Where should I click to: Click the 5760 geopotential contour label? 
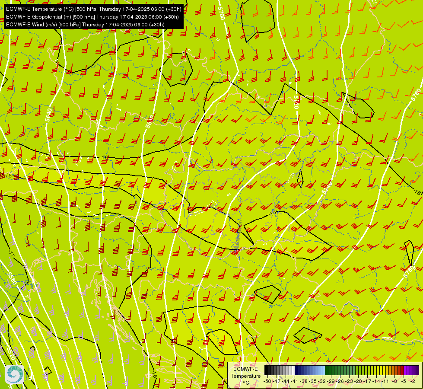(x=416, y=95)
